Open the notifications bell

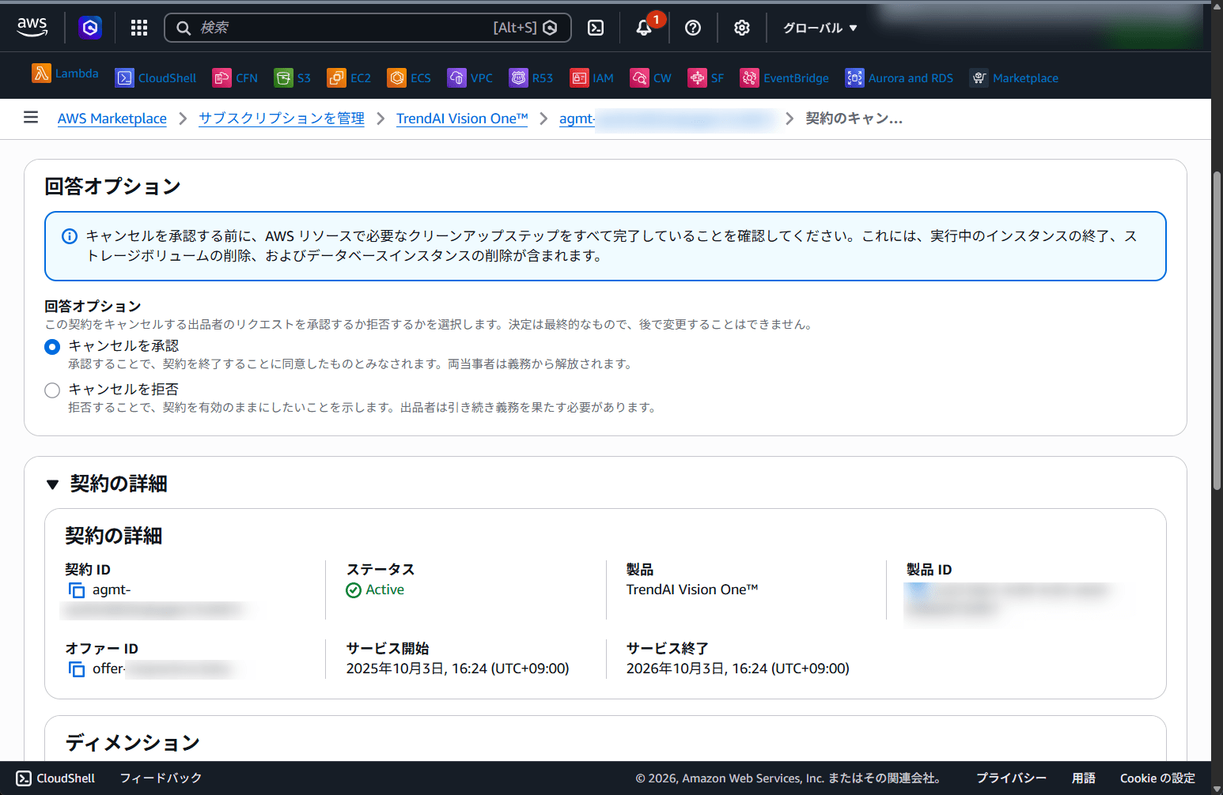coord(644,27)
